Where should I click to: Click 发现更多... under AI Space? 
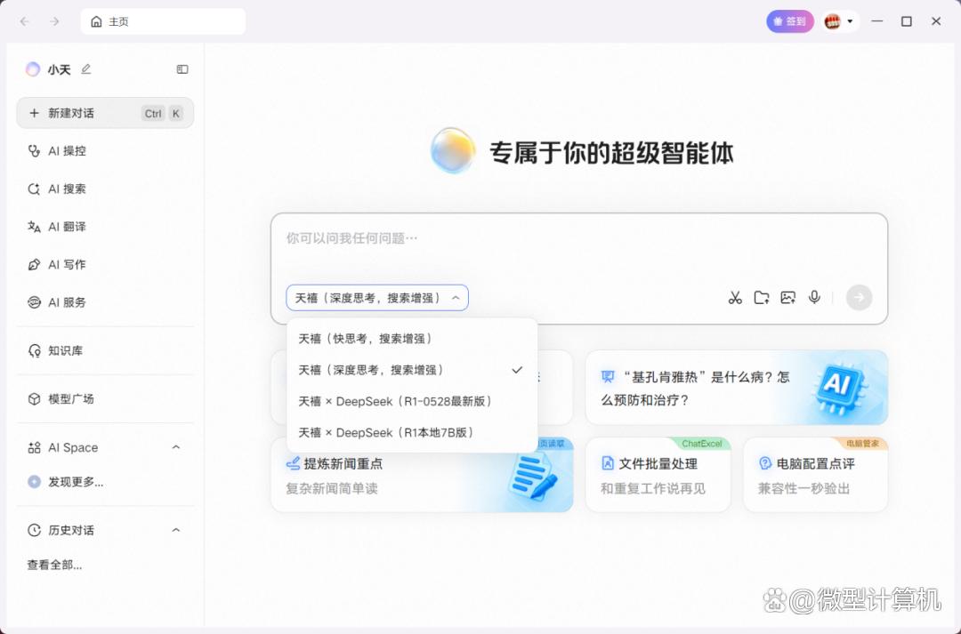pyautogui.click(x=76, y=482)
